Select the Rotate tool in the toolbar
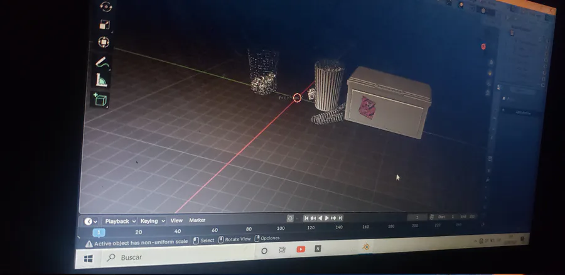The image size is (565, 275). click(x=105, y=6)
